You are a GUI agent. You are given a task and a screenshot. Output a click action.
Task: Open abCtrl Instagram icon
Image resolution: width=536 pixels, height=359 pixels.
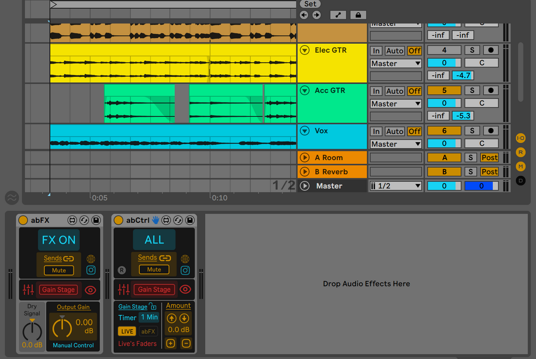tap(185, 270)
